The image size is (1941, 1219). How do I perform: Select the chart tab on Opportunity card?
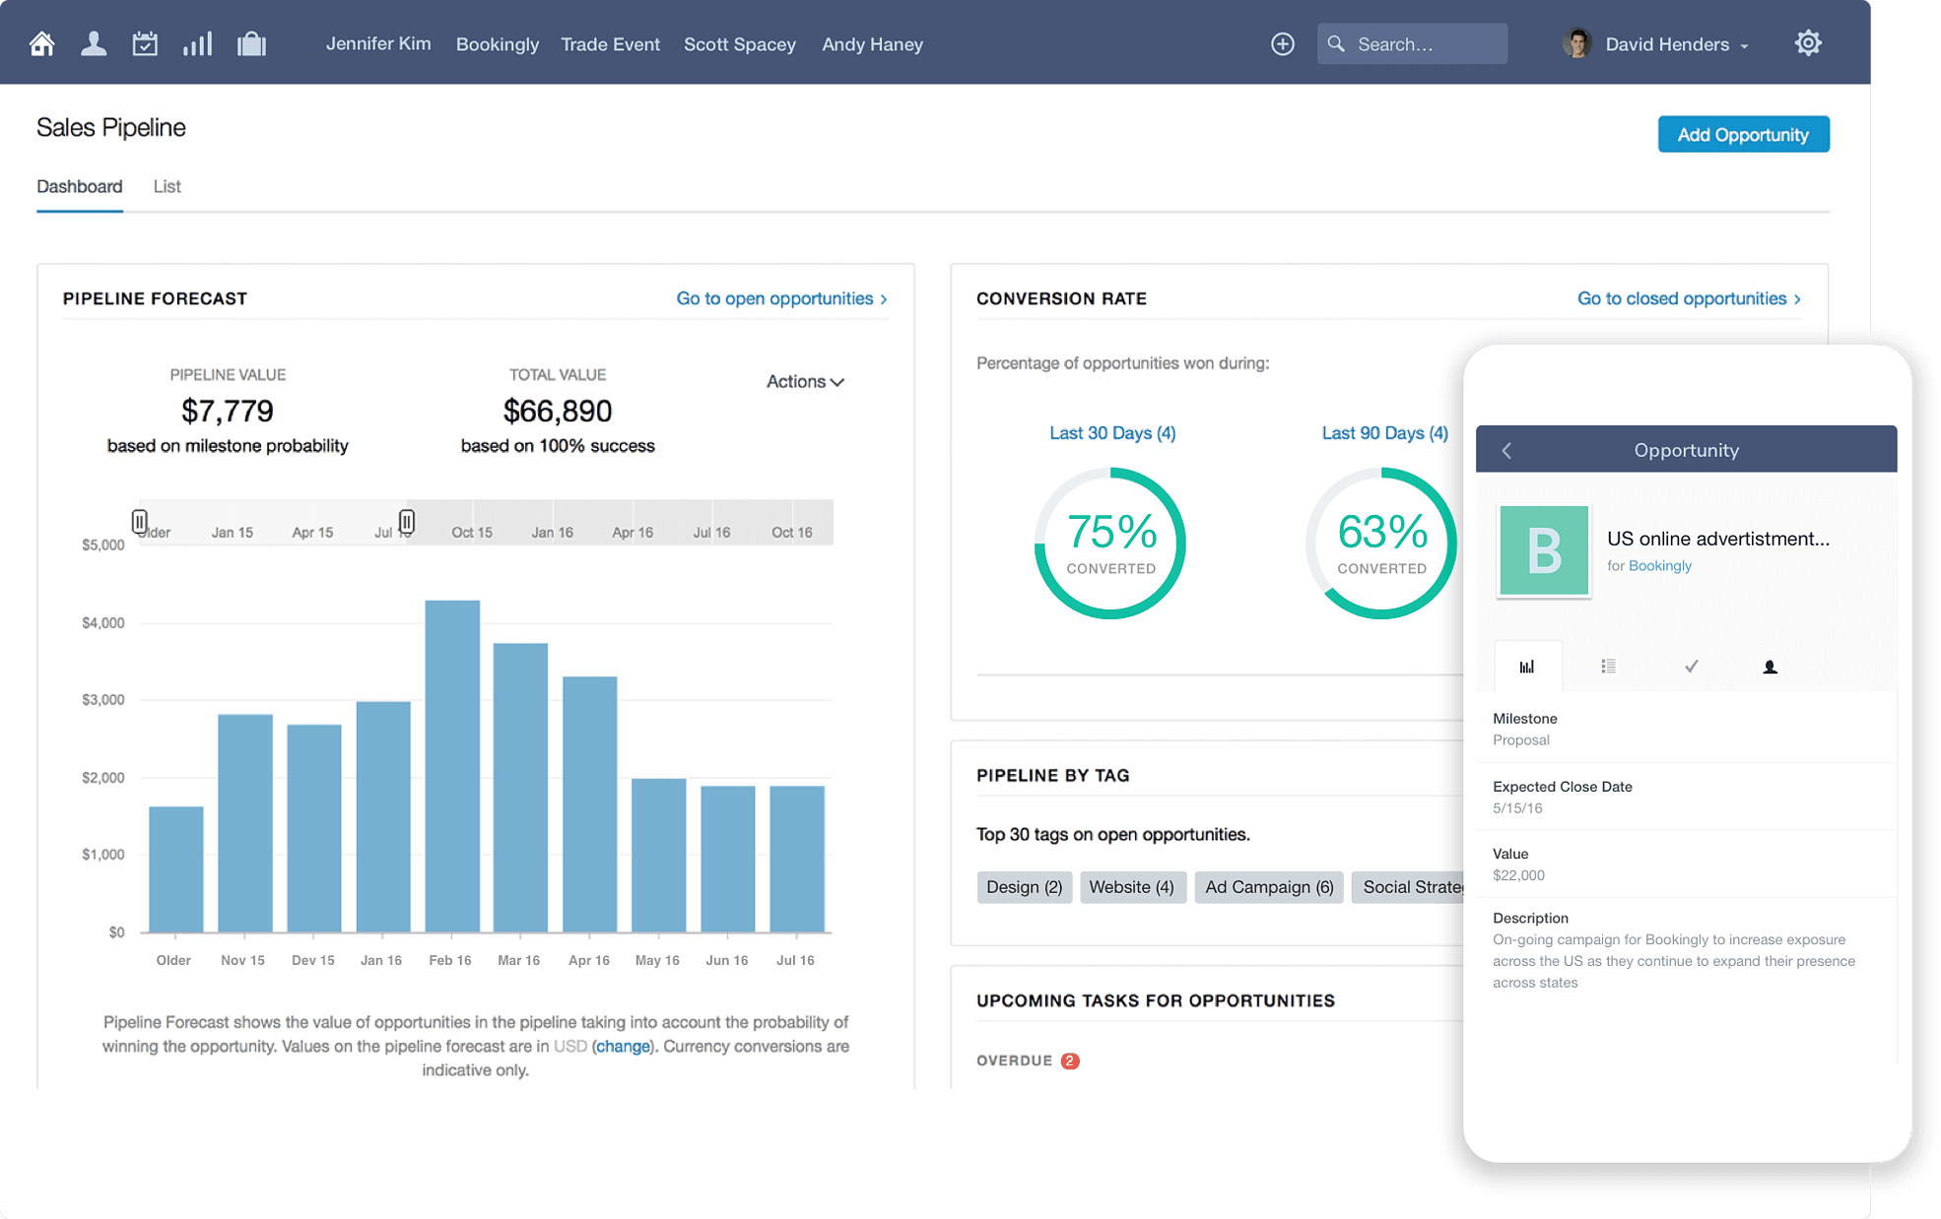click(1528, 666)
